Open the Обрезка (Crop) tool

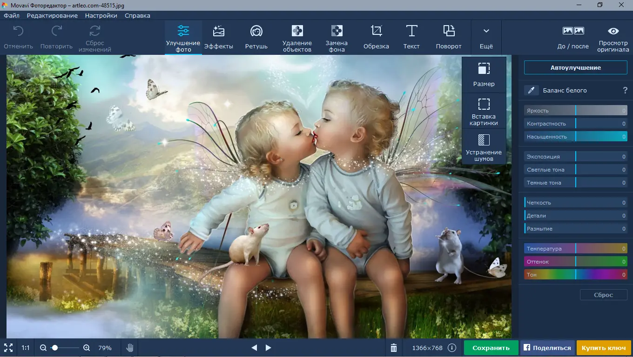tap(376, 37)
